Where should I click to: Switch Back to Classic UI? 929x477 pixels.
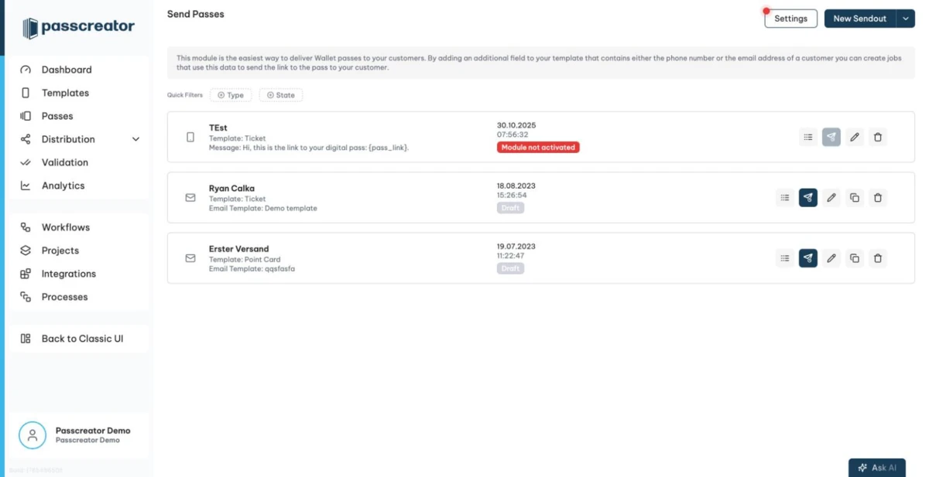pyautogui.click(x=82, y=339)
